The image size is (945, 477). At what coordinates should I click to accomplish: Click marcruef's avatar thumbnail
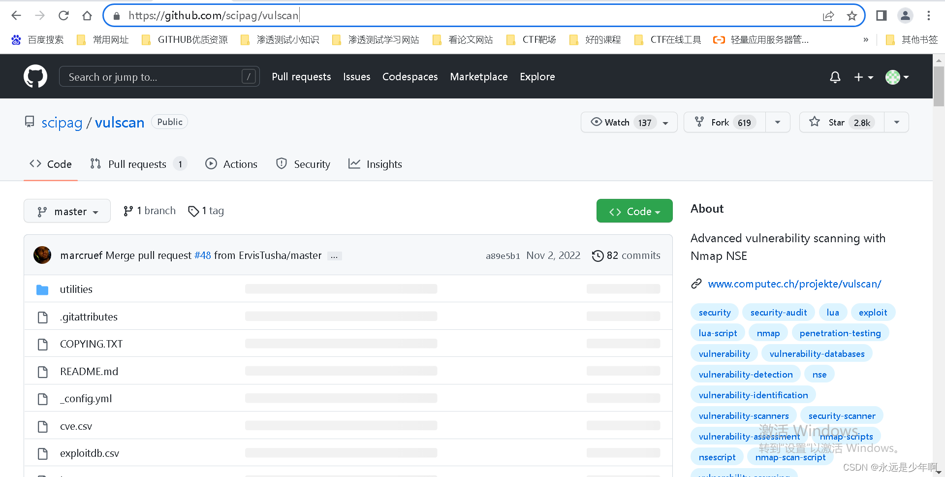(42, 255)
